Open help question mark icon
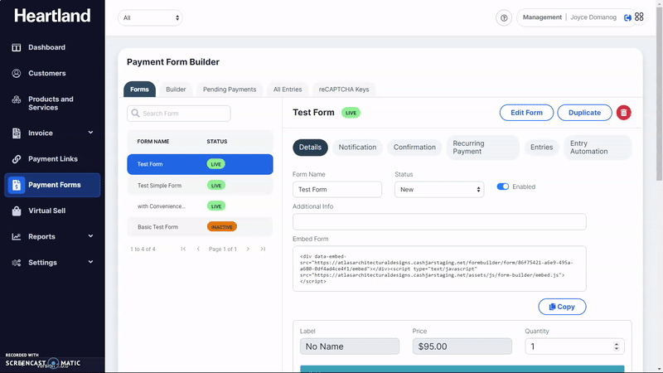The height and width of the screenshot is (373, 663). pos(504,17)
